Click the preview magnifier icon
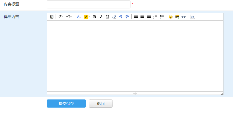The image size is (233, 113). [192, 17]
